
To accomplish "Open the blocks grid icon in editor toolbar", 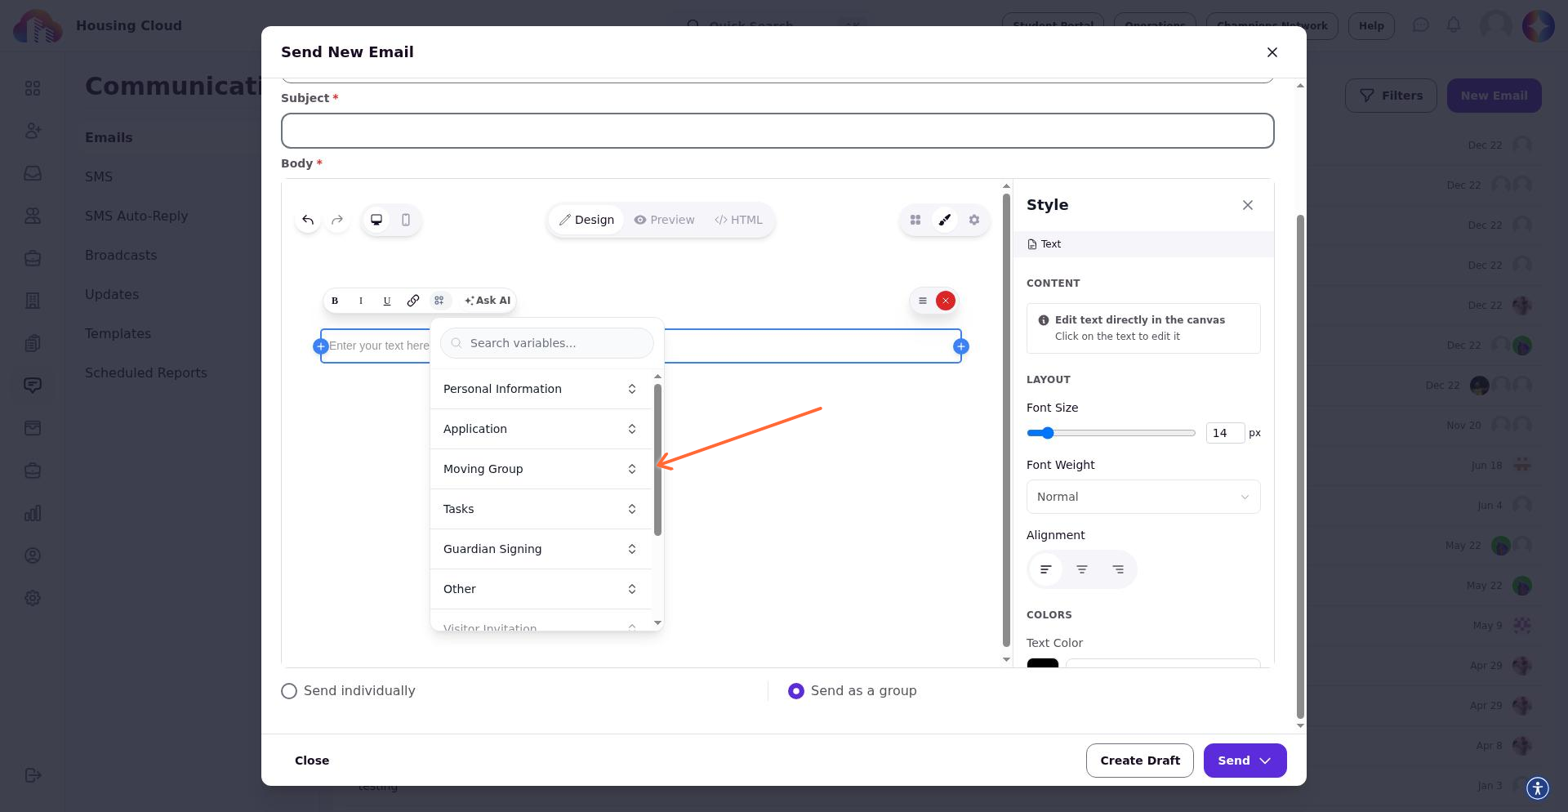I will (x=915, y=220).
